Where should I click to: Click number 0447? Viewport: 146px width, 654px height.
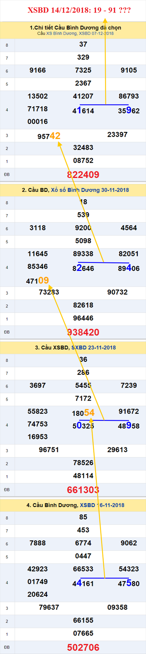(x=83, y=556)
